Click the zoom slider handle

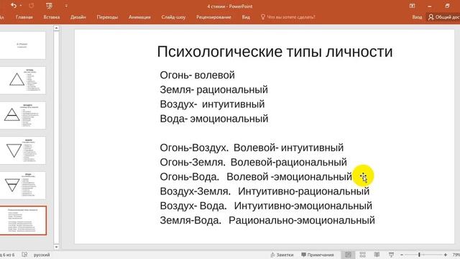pos(419,255)
